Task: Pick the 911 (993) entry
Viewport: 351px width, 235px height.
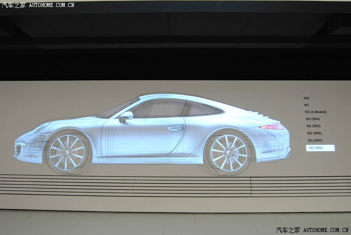Action: [x=313, y=126]
